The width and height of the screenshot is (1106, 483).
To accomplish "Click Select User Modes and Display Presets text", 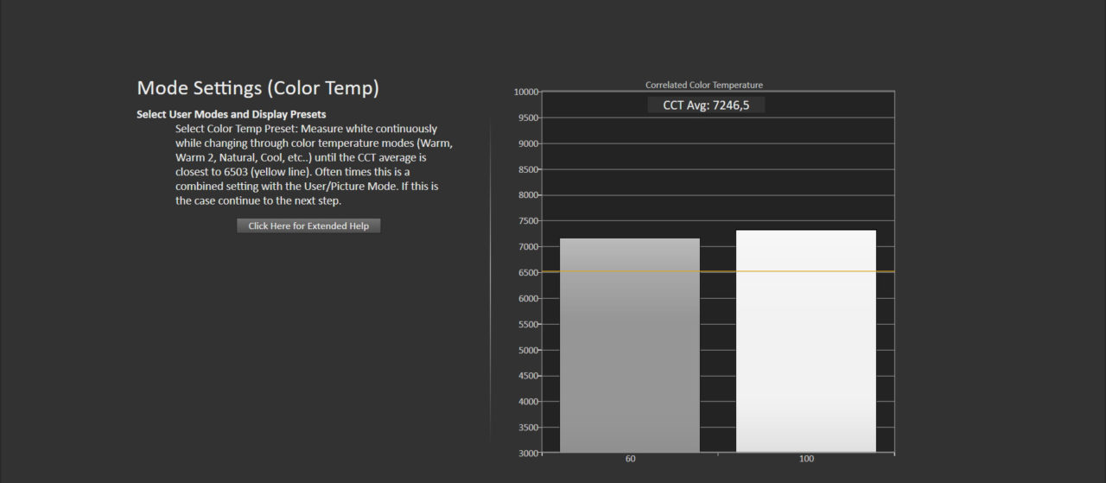I will point(231,114).
